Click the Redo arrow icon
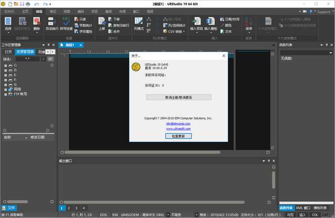Screen dimensions: 335x218 pos(45,4)
